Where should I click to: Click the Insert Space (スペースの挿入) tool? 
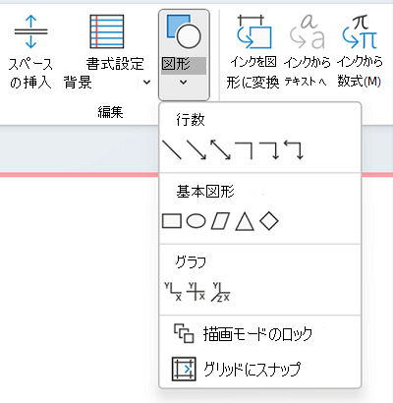tap(30, 52)
